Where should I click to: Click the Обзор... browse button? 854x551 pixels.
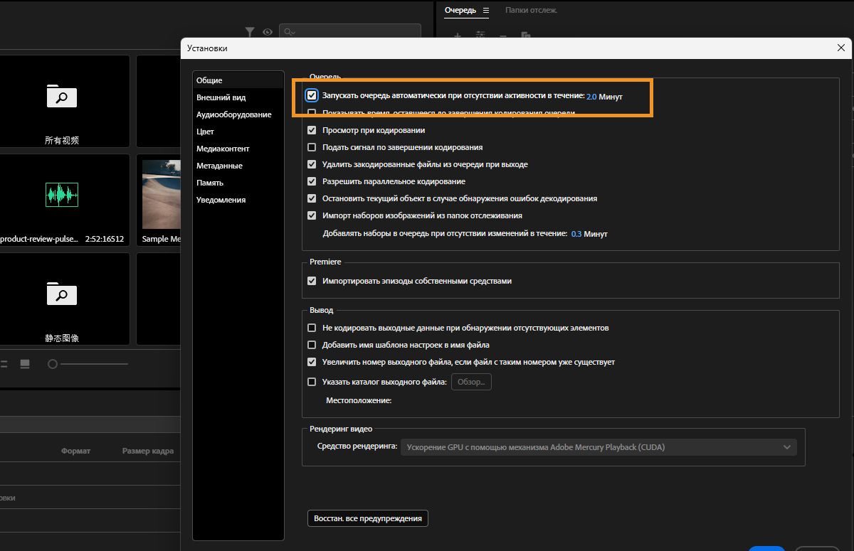click(471, 382)
